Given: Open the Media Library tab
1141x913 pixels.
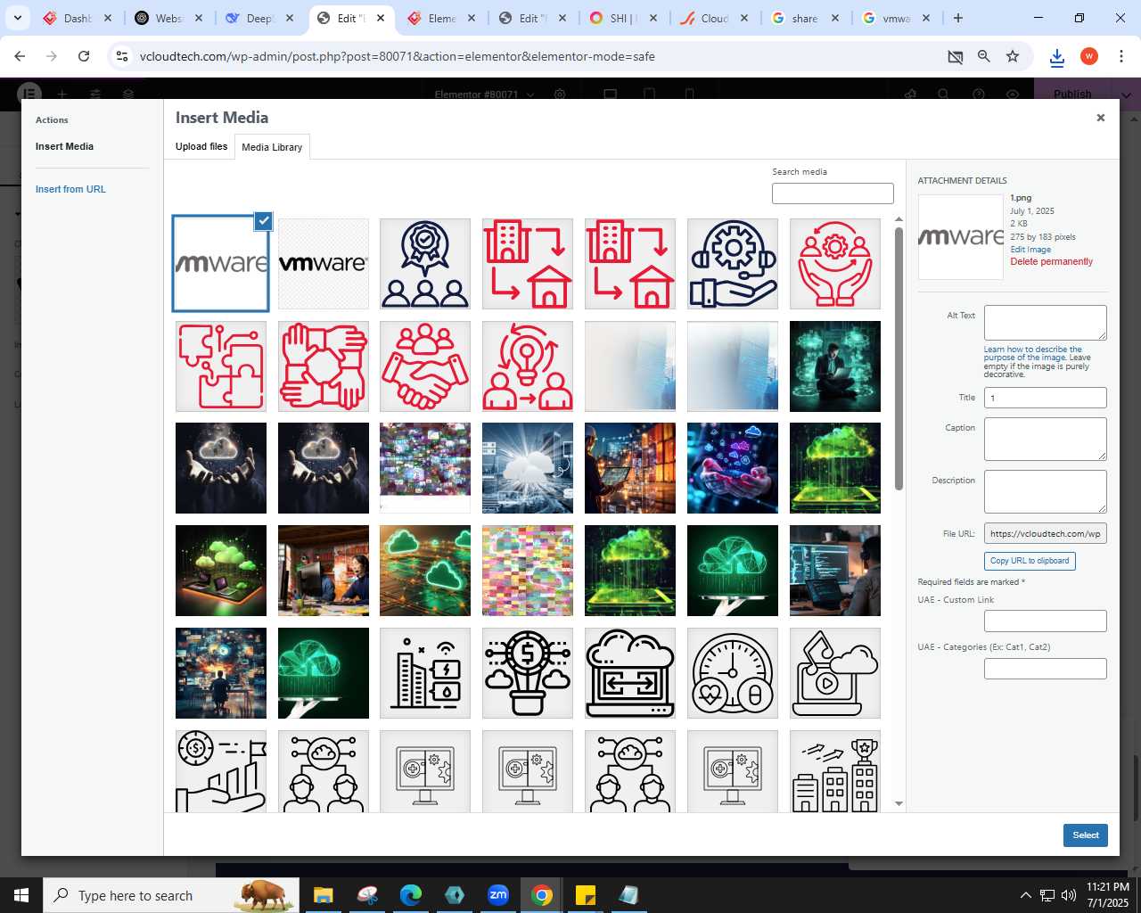Looking at the screenshot, I should tap(272, 147).
